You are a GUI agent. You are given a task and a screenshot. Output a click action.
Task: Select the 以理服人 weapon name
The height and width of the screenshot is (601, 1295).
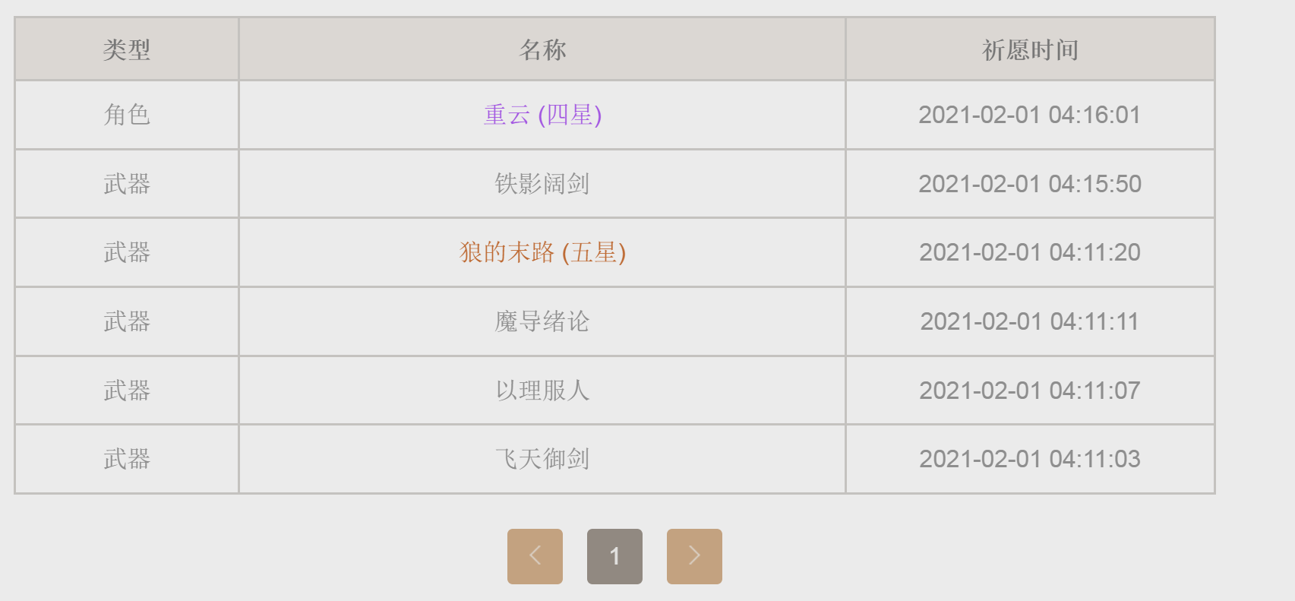(x=542, y=391)
